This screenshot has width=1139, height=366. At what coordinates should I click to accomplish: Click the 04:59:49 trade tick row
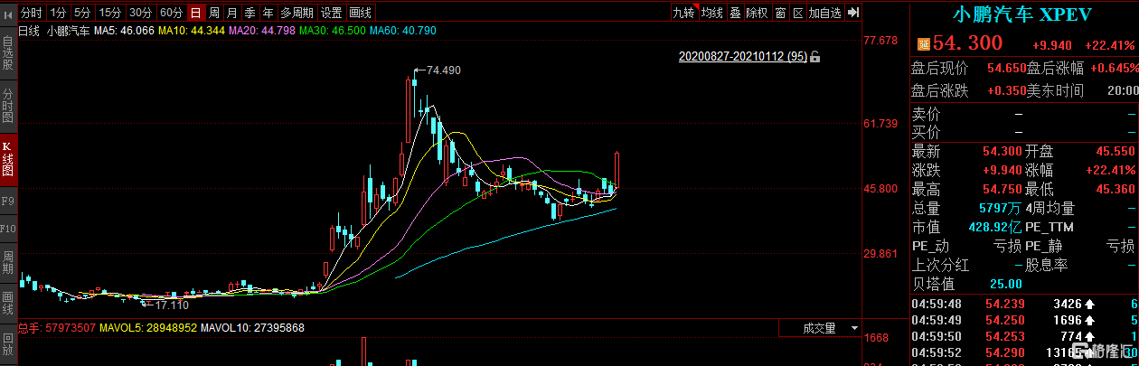(x=1024, y=320)
